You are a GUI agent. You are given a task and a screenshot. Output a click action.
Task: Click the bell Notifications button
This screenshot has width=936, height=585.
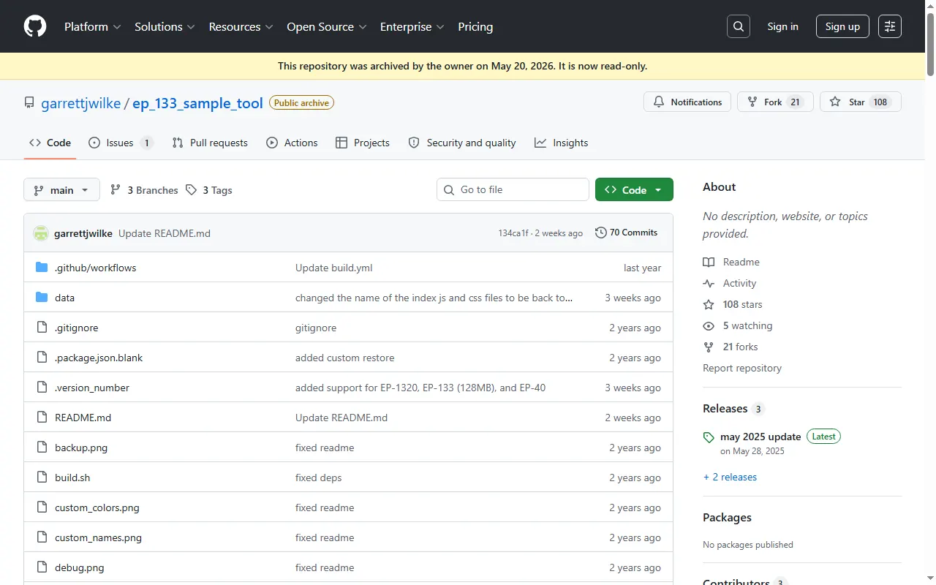(687, 102)
